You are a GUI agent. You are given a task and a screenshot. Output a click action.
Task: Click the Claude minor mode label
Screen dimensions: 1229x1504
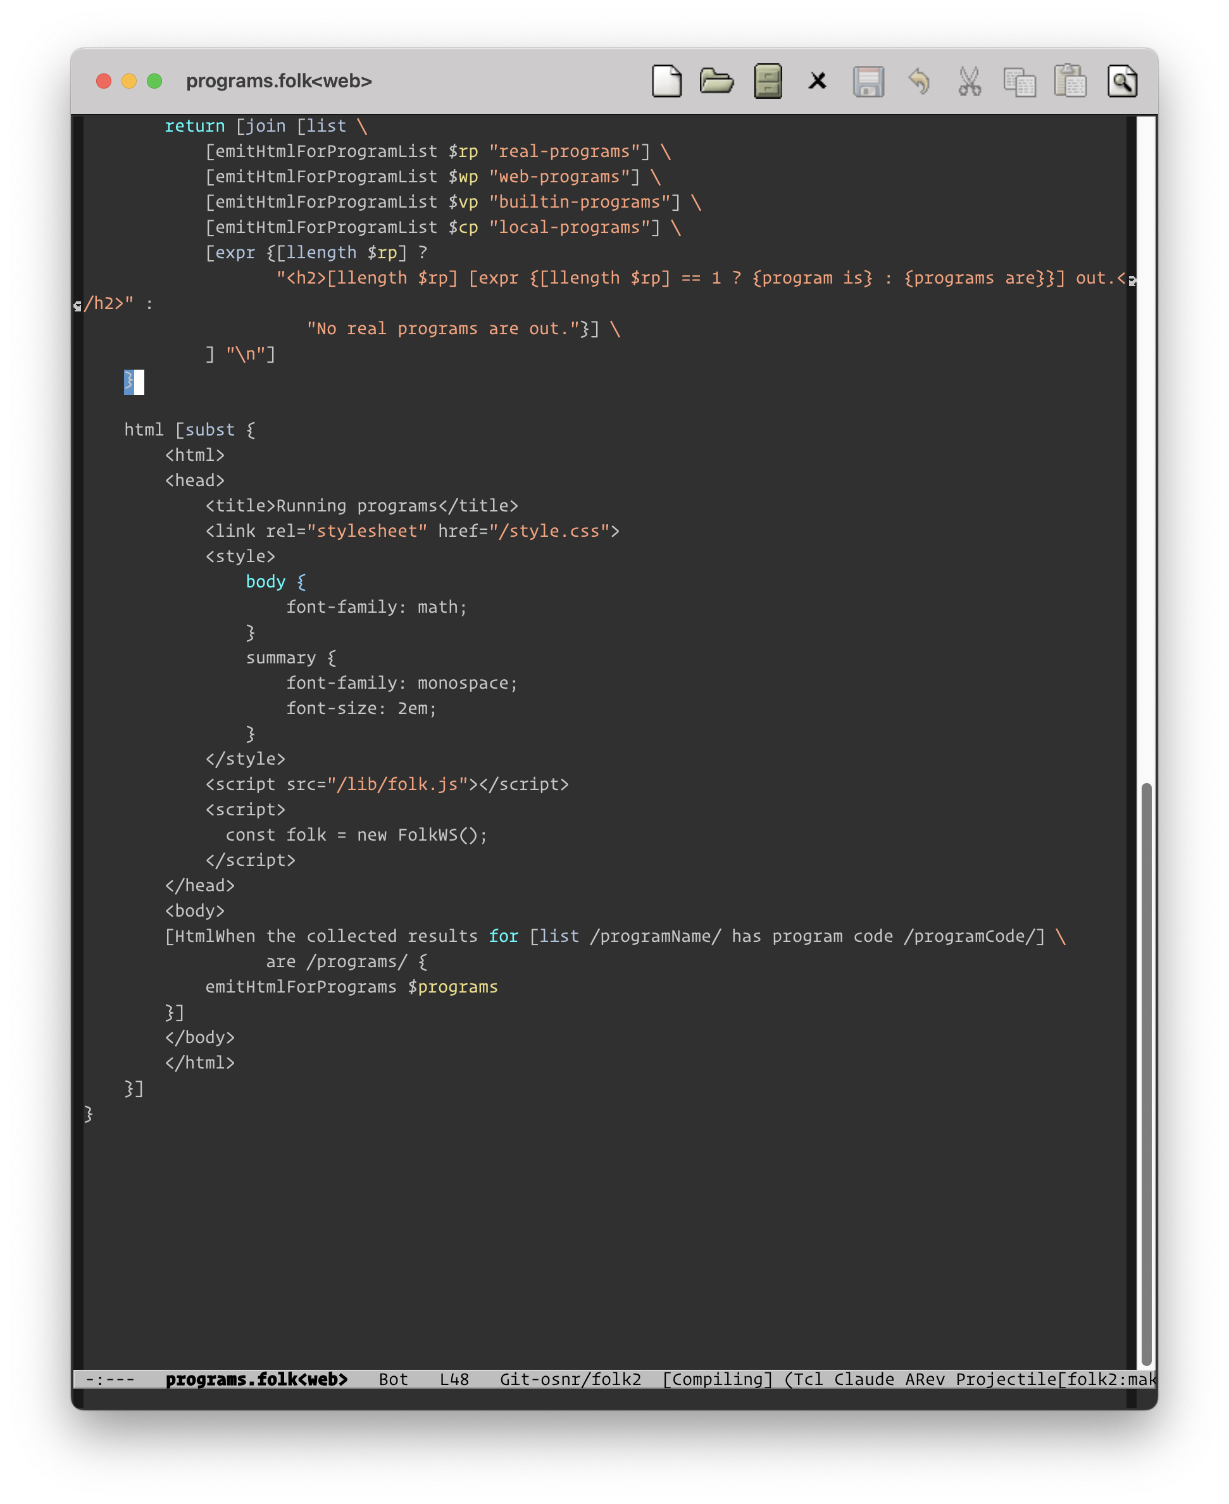pos(864,1379)
